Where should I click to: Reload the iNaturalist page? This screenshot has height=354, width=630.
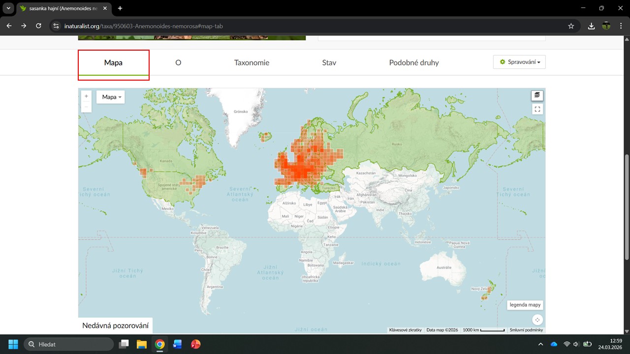(38, 26)
